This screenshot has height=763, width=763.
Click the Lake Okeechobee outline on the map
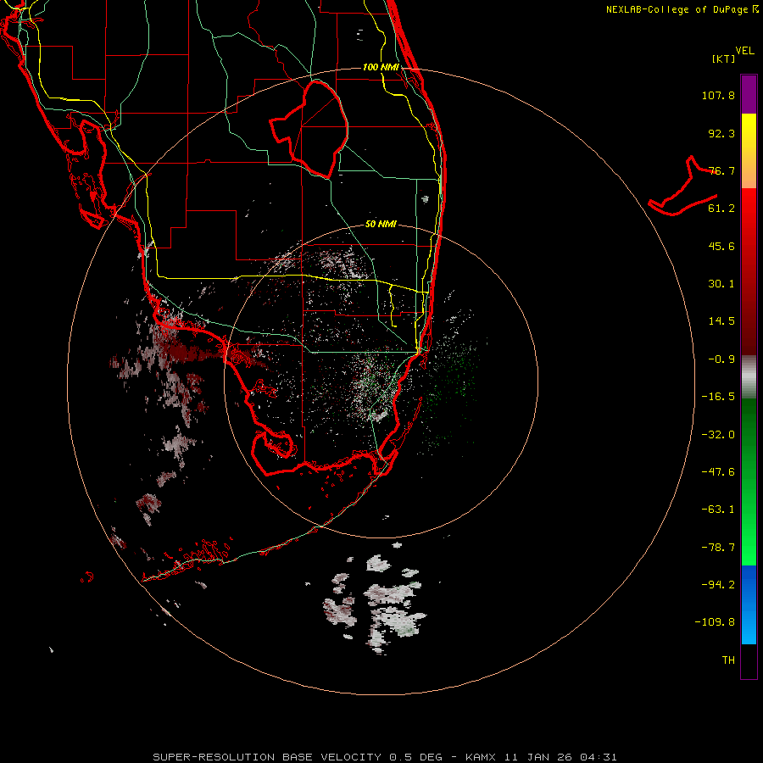(x=309, y=129)
